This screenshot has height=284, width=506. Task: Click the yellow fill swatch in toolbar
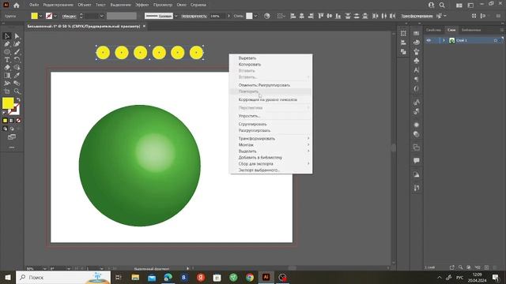8,103
